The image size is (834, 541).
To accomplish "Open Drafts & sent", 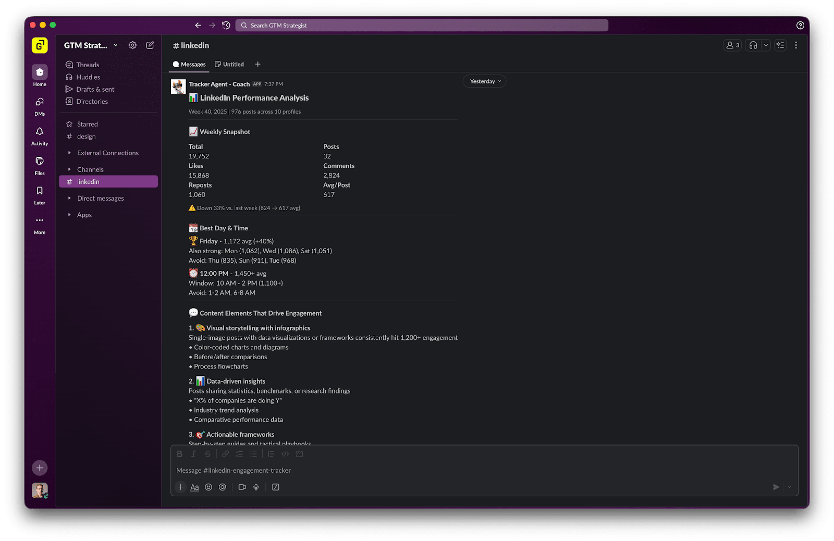I will click(108, 89).
